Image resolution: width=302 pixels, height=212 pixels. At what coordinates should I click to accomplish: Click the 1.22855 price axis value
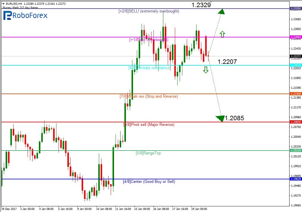pos(296,29)
